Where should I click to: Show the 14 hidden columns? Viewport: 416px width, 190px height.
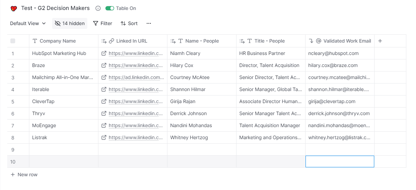(70, 23)
